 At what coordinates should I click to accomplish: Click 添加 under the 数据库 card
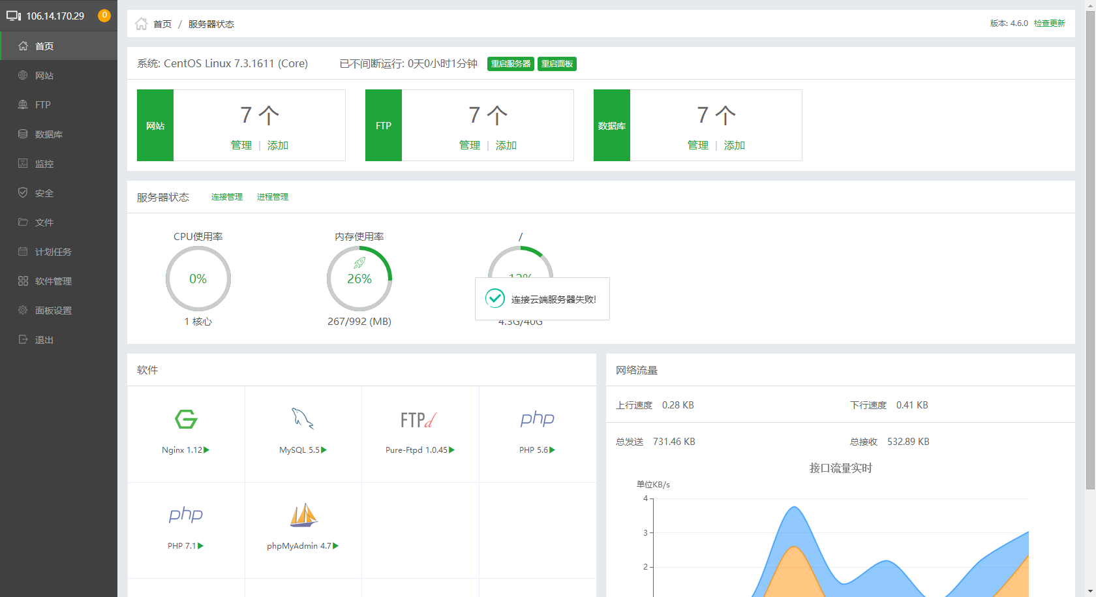click(x=735, y=145)
